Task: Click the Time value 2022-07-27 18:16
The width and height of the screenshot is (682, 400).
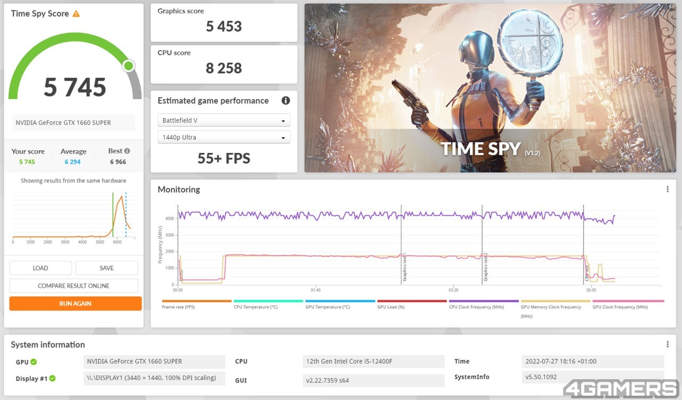Action: [x=592, y=362]
